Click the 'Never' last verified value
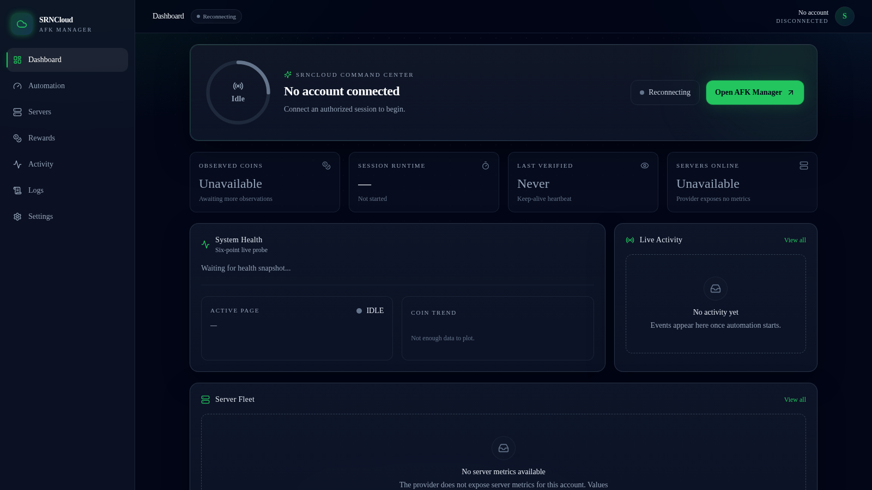The height and width of the screenshot is (490, 872). pos(533,184)
